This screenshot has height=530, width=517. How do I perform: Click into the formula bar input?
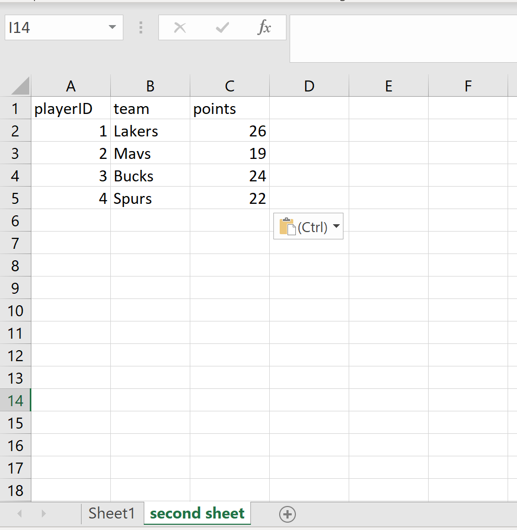(x=404, y=39)
